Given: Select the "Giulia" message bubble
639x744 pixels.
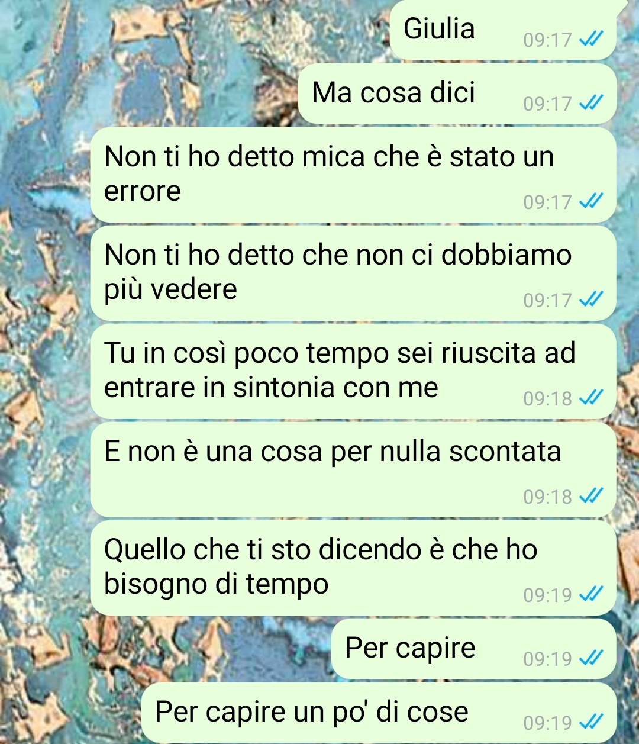Looking at the screenshot, I should click(503, 30).
